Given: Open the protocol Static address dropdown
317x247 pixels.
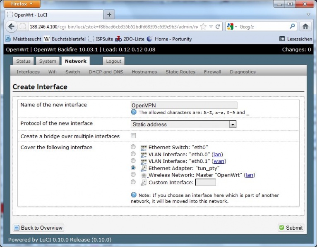Looking at the screenshot, I should [183, 124].
